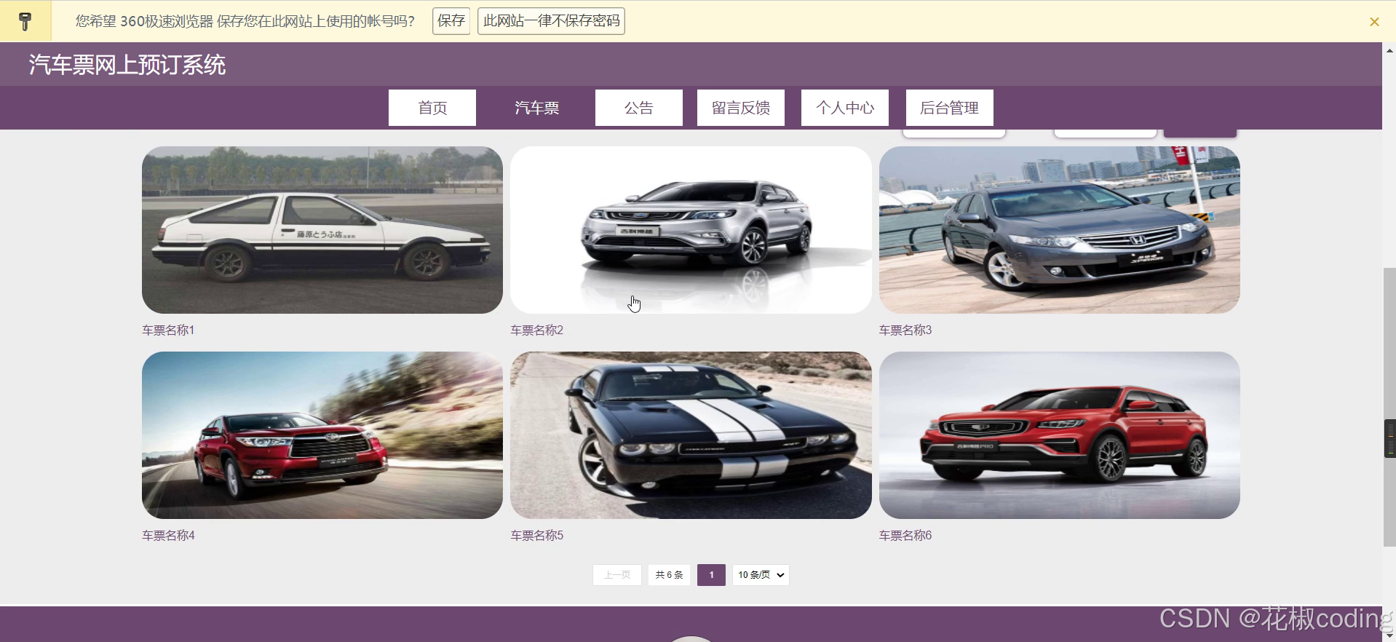Click the scrollbar down arrow
This screenshot has width=1396, height=642.
pos(1389,635)
